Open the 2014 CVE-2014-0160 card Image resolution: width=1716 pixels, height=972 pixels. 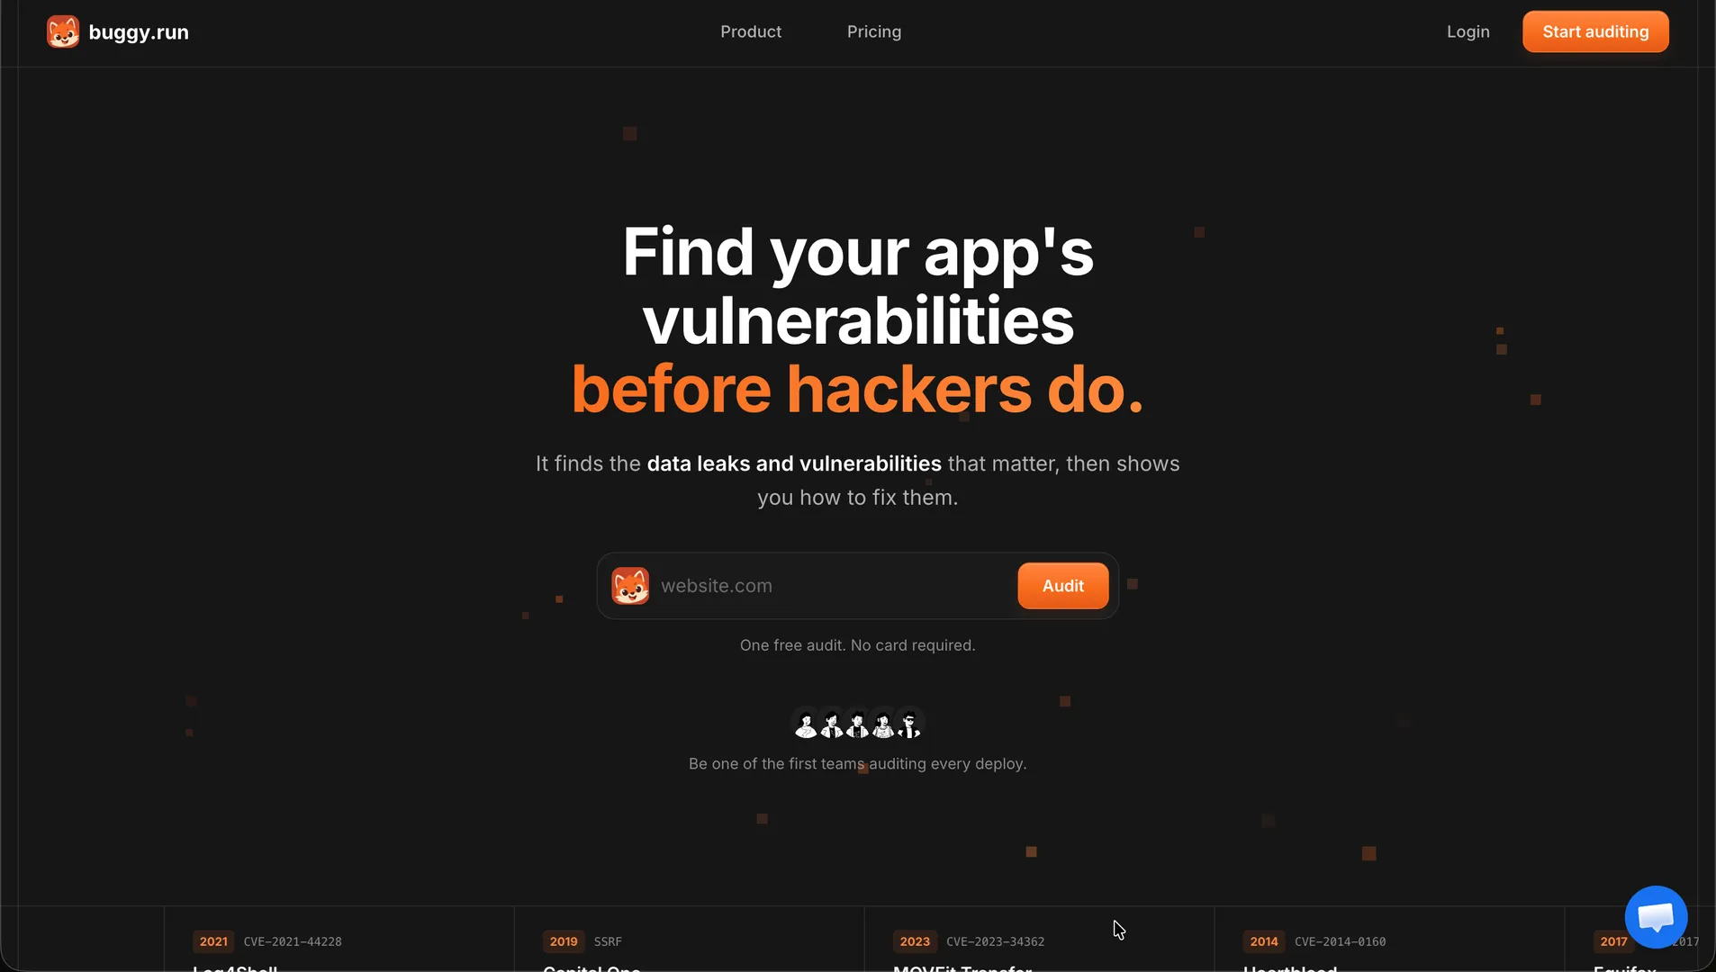[1389, 940]
